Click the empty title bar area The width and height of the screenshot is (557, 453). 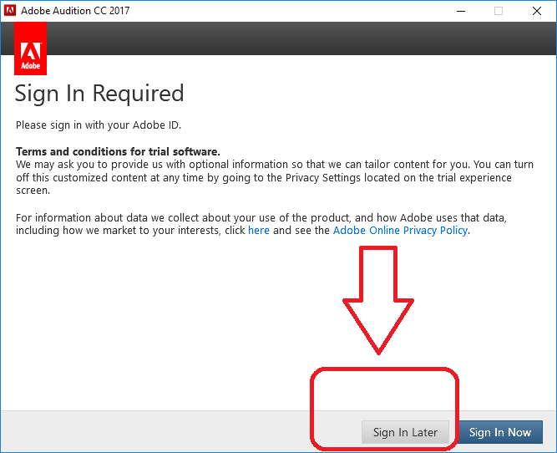click(x=292, y=11)
